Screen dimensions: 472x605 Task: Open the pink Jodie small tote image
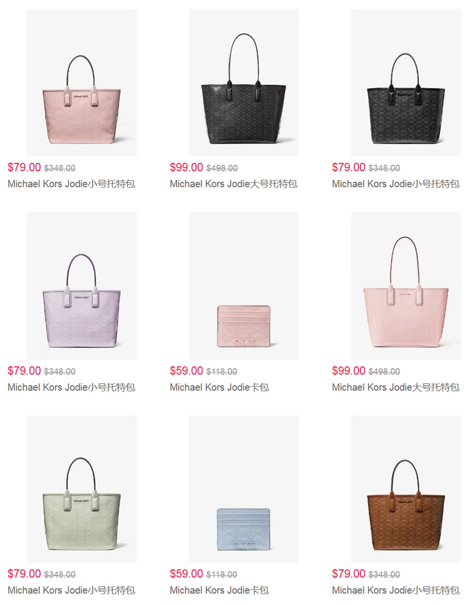(82, 83)
